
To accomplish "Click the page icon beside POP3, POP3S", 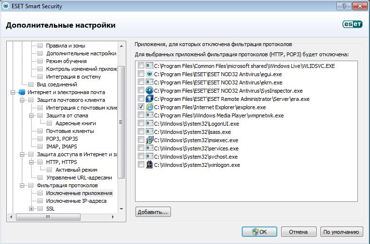I will click(x=40, y=139).
